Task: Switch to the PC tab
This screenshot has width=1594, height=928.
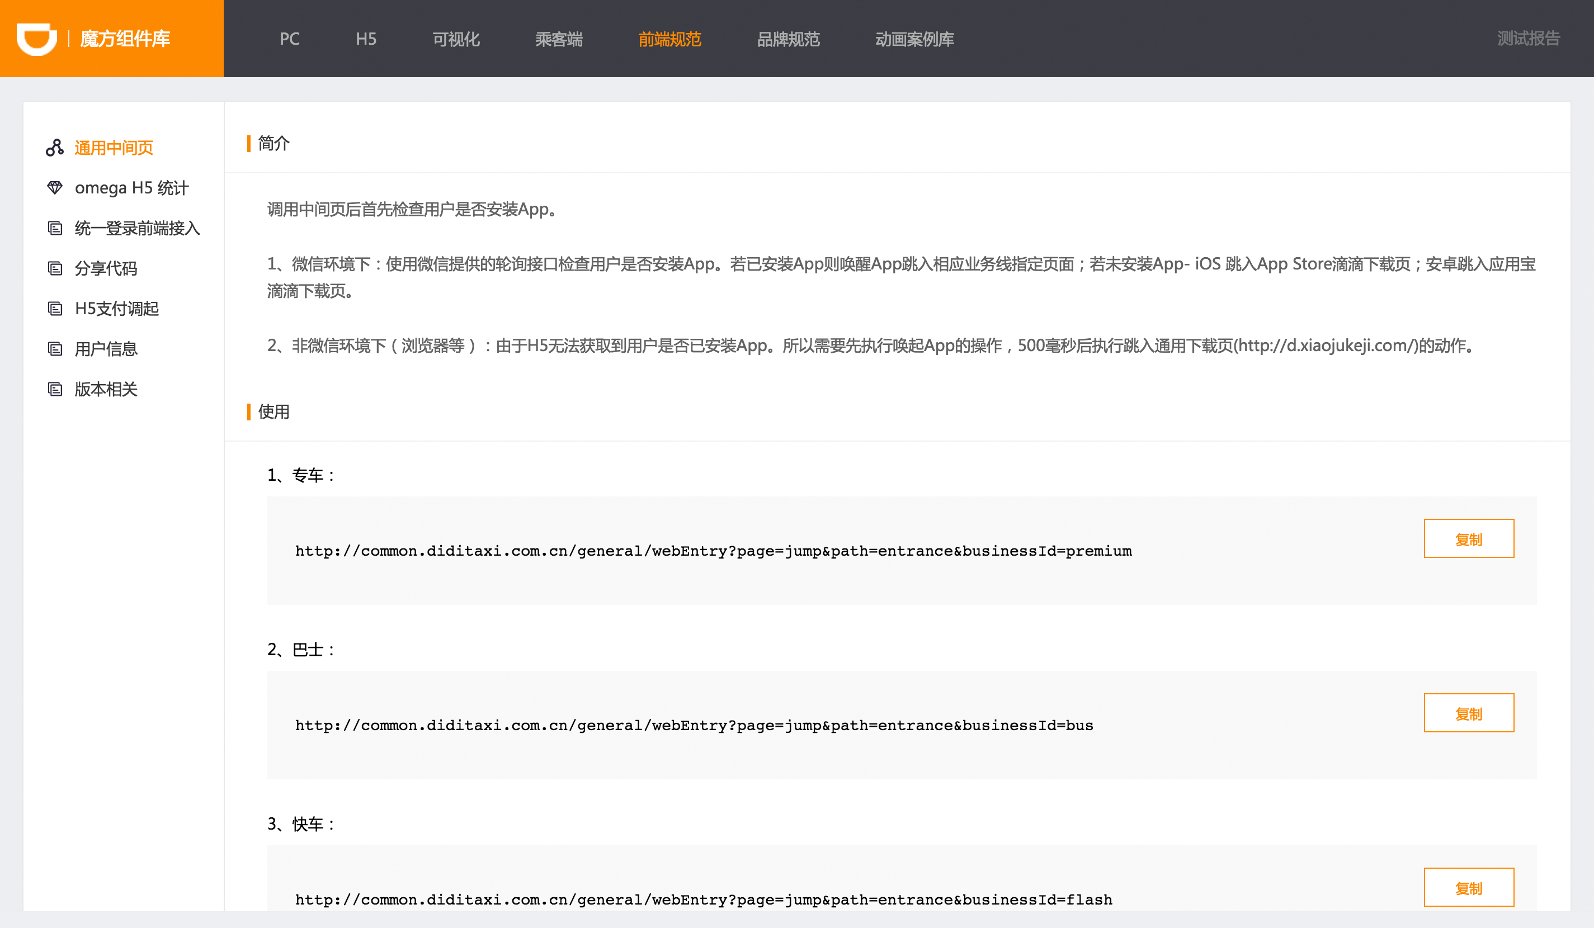Action: (290, 39)
